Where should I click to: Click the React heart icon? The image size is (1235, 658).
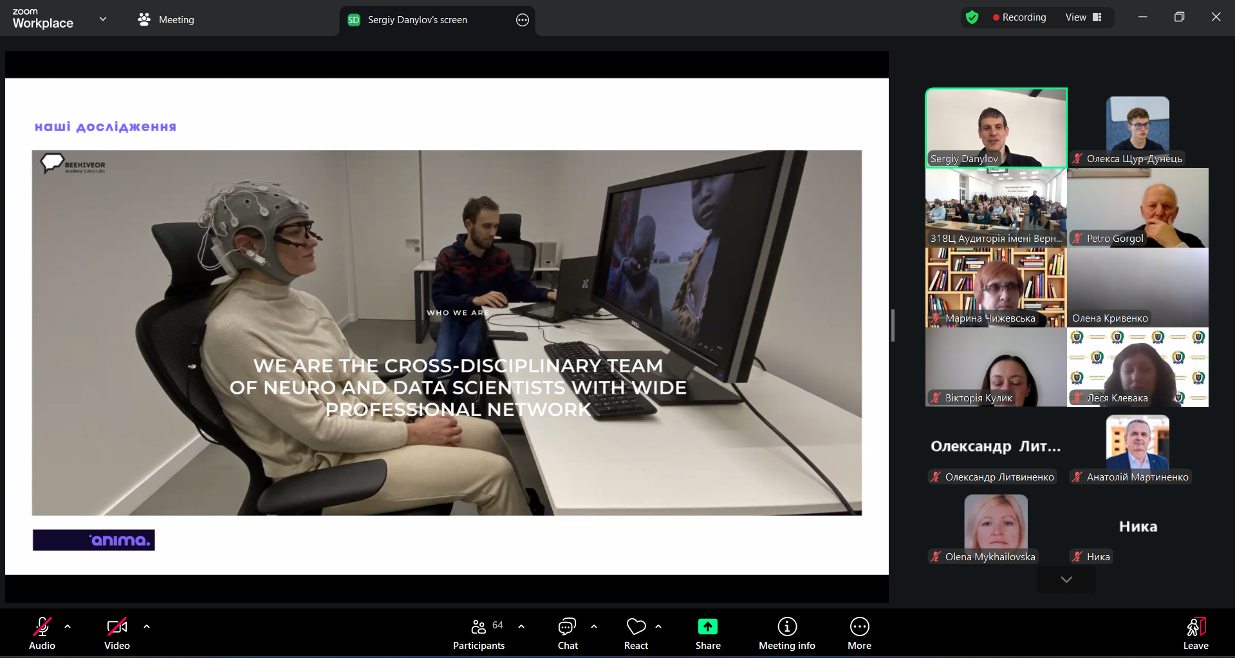(x=636, y=627)
